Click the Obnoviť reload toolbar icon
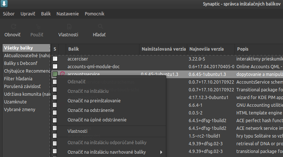 [12, 27]
